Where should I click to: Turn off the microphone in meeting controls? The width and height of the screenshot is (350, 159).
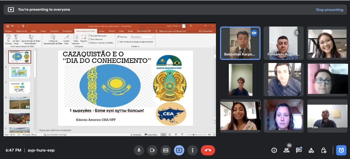139,150
